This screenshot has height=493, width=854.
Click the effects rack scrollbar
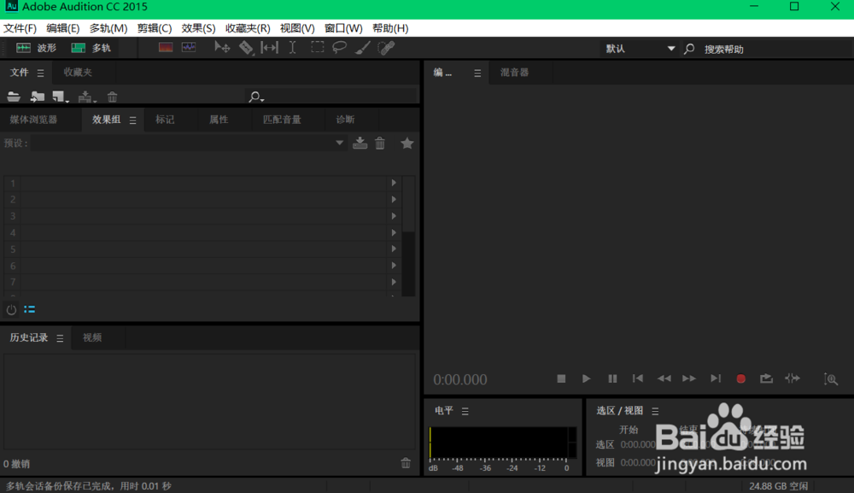408,236
